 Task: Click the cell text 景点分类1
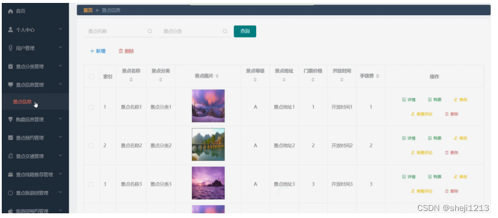tap(161, 107)
